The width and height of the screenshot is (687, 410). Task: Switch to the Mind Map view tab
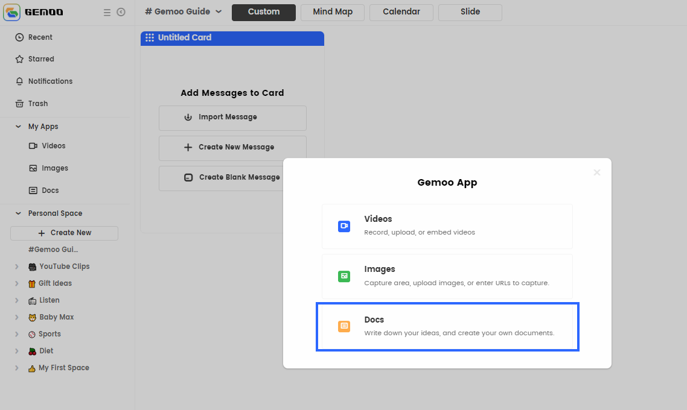click(333, 12)
